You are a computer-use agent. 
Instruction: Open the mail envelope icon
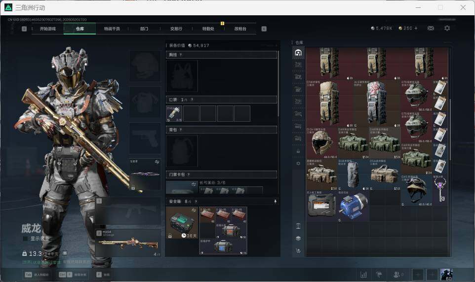point(431,28)
